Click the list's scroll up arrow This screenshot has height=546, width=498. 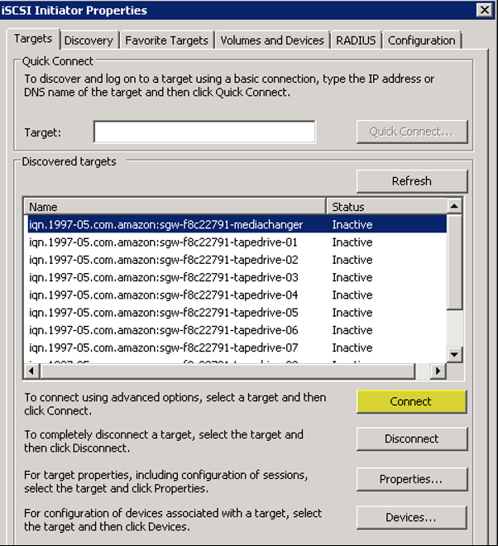(454, 206)
